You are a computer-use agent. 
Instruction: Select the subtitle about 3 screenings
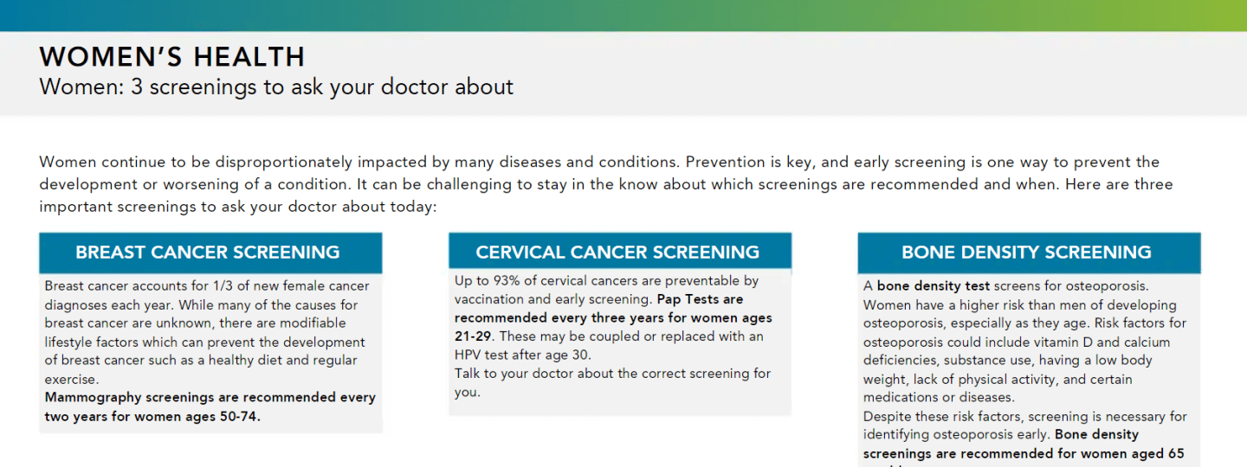click(x=276, y=86)
